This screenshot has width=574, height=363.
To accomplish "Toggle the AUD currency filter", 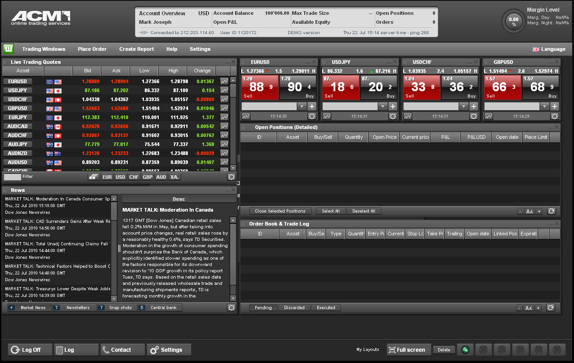I will coord(161,177).
